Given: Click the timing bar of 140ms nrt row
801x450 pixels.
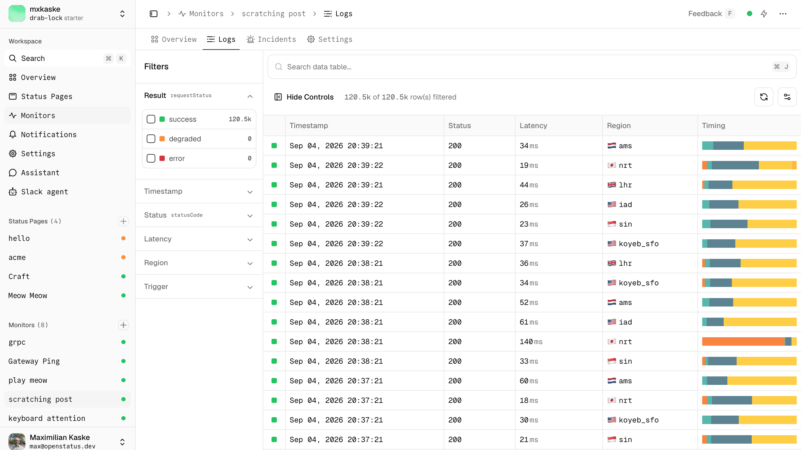Looking at the screenshot, I should 749,341.
